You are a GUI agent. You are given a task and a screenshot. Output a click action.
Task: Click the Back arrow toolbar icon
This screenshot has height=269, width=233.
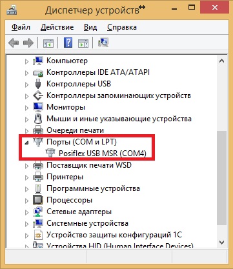14,43
